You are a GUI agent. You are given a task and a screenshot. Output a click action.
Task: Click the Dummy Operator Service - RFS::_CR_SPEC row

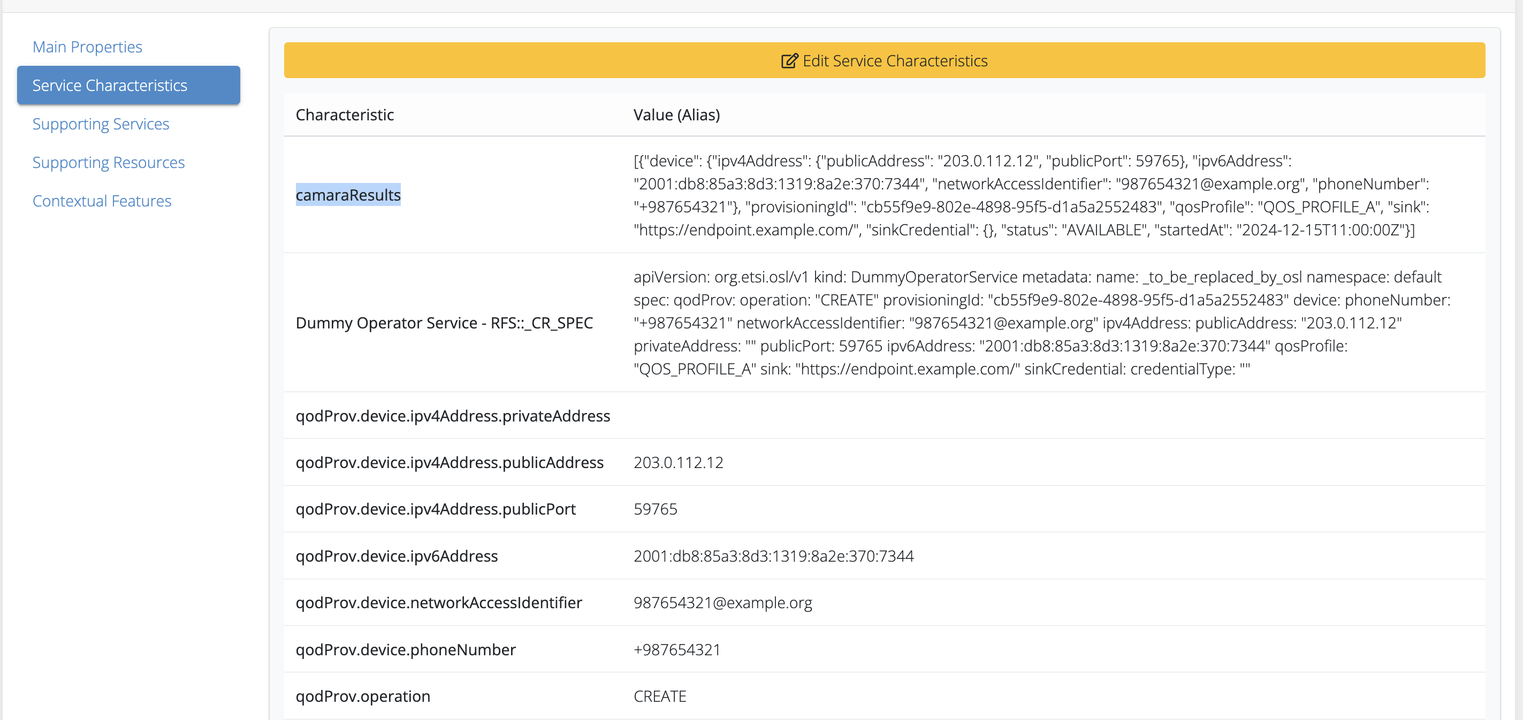point(444,323)
